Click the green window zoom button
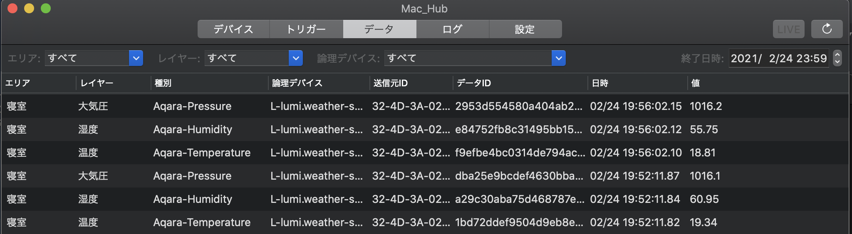Viewport: 852px width, 234px height. coord(46,8)
